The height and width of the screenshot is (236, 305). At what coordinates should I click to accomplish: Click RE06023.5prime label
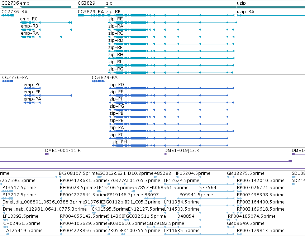click(78, 188)
